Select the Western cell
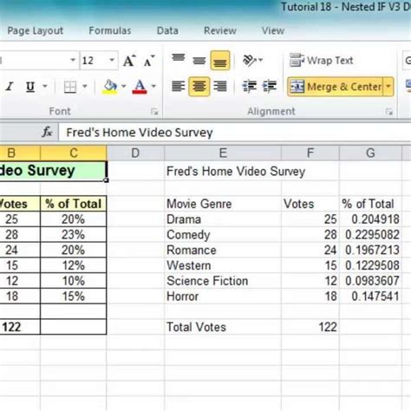This screenshot has width=411, height=411. click(223, 265)
